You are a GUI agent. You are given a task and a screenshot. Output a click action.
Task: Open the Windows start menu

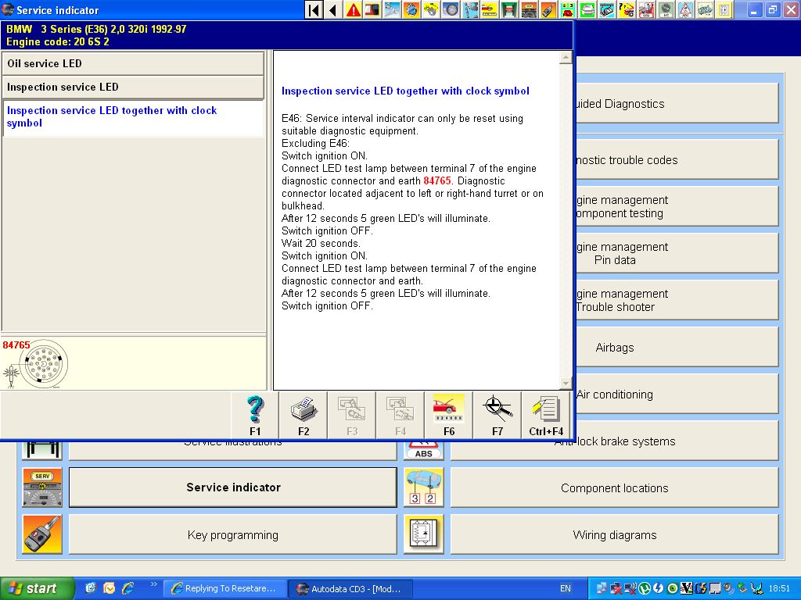tap(37, 588)
